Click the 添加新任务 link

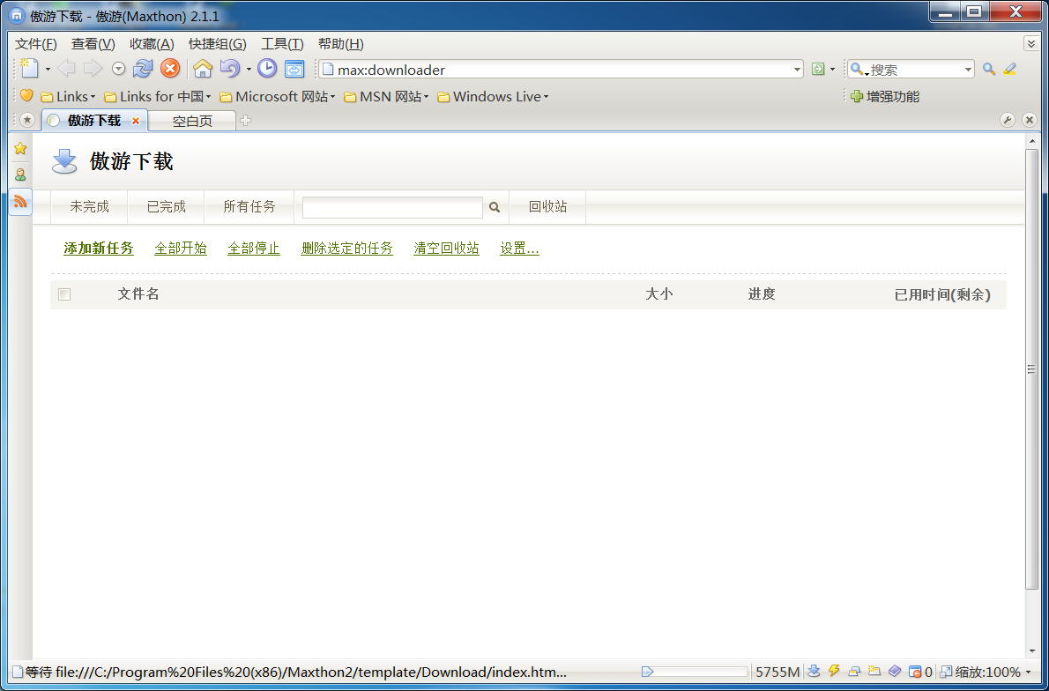tap(99, 249)
